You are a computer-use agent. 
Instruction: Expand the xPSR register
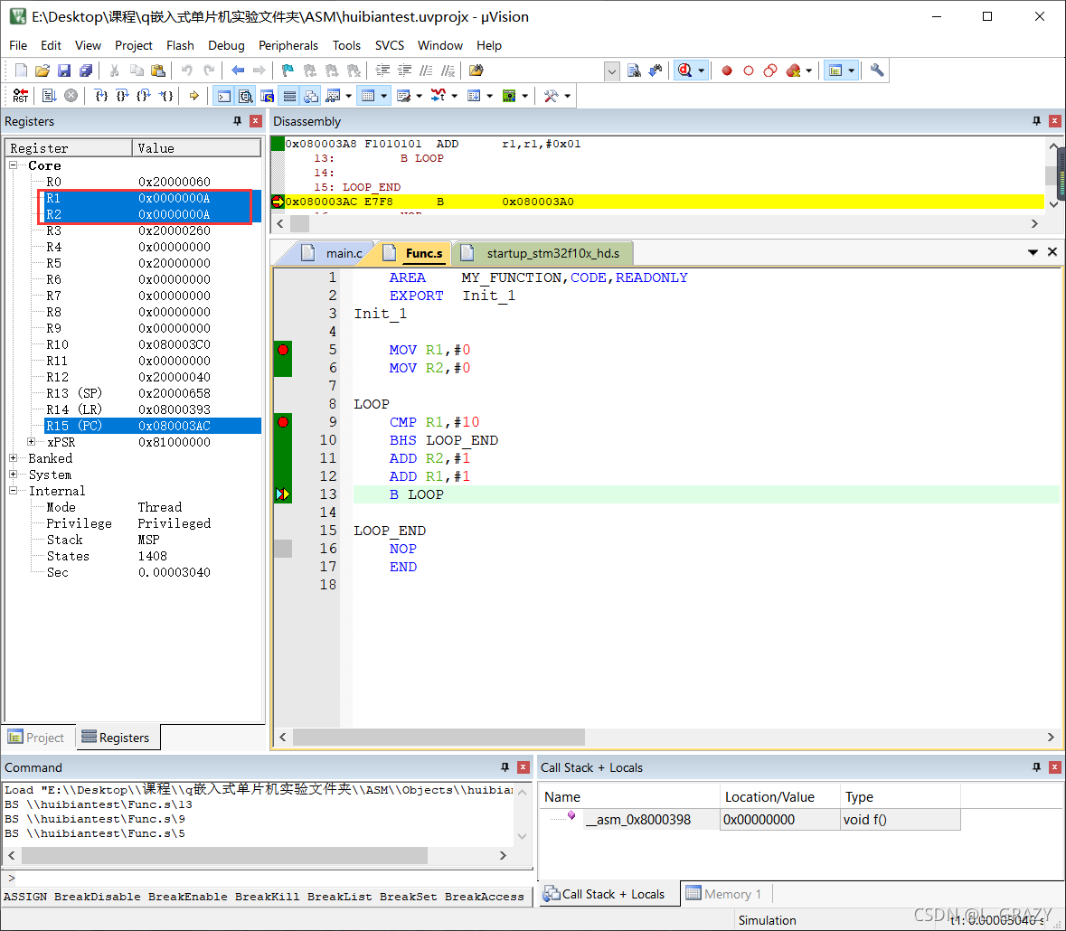click(x=32, y=442)
